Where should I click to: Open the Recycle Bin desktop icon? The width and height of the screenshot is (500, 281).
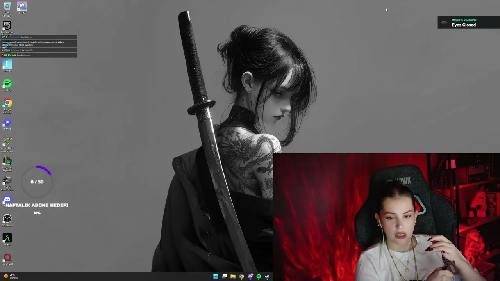pyautogui.click(x=7, y=9)
